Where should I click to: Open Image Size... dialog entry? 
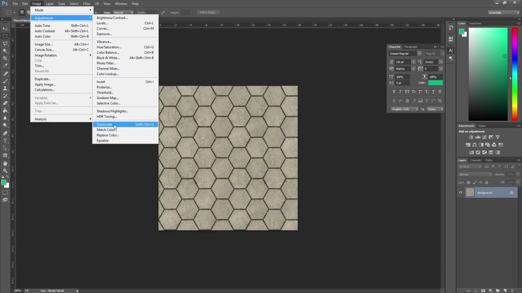(x=43, y=44)
